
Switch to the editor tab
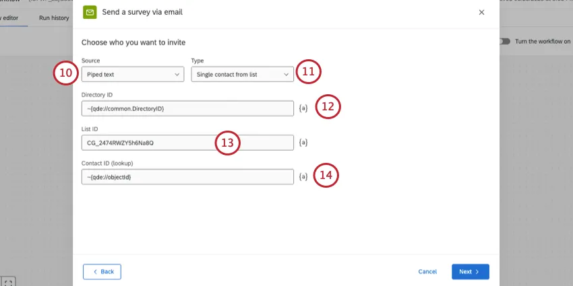click(x=13, y=17)
